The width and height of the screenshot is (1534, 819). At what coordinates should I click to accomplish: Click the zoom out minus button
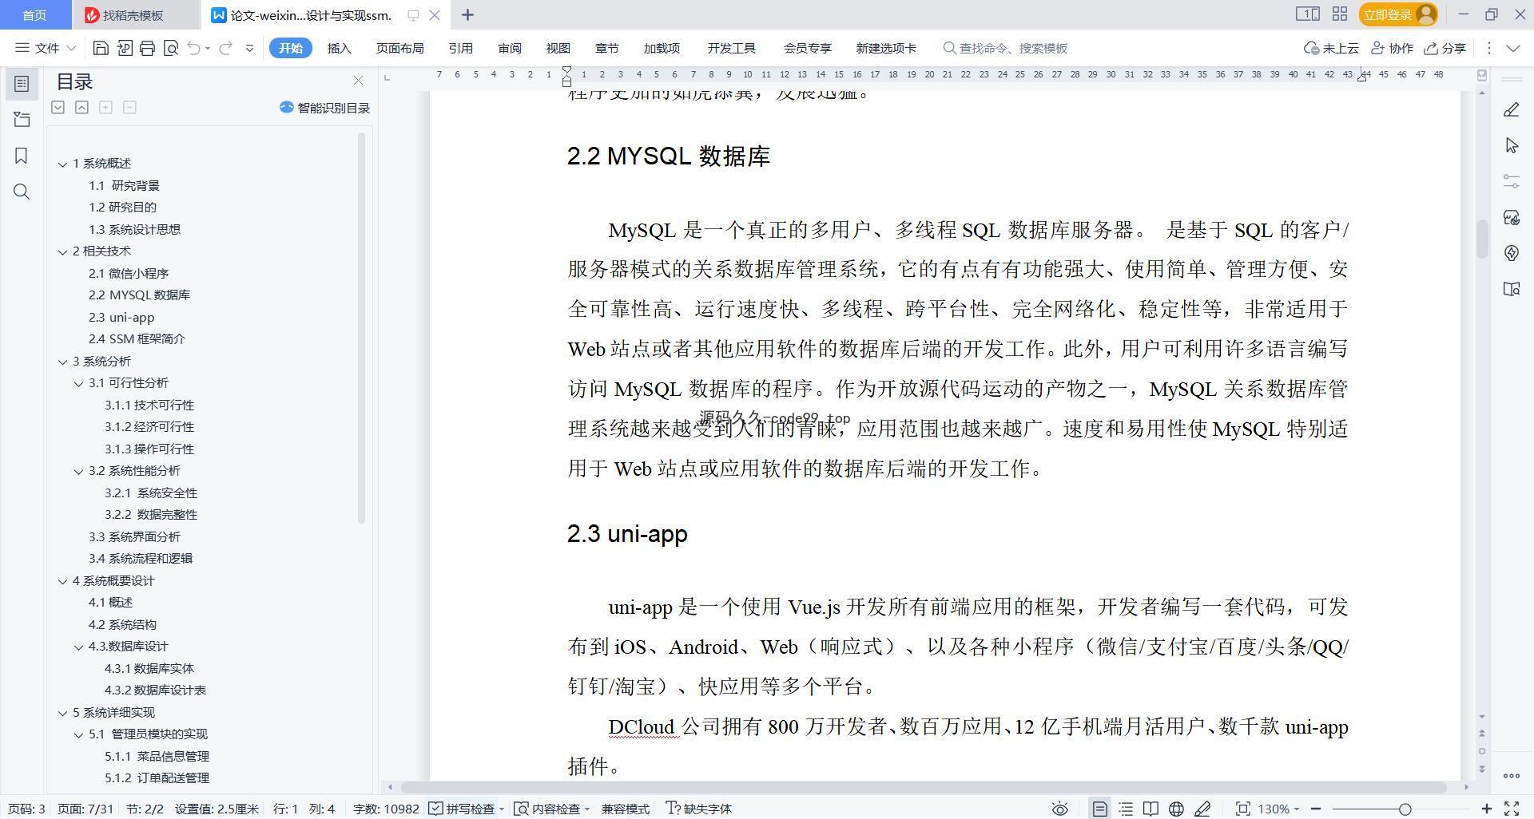click(x=1316, y=809)
